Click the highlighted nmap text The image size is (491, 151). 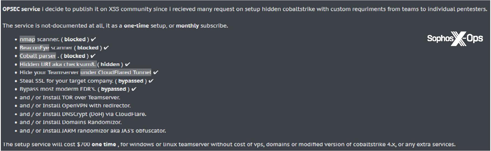coord(27,39)
